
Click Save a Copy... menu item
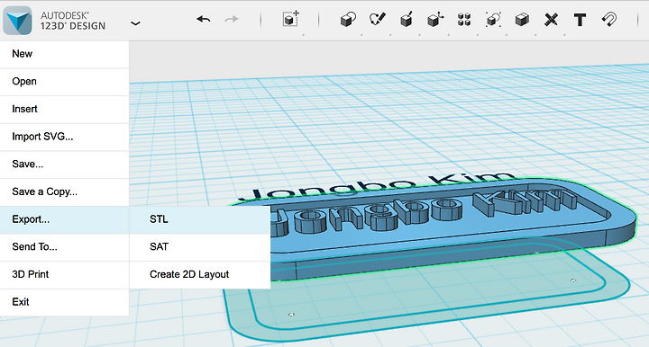point(64,192)
